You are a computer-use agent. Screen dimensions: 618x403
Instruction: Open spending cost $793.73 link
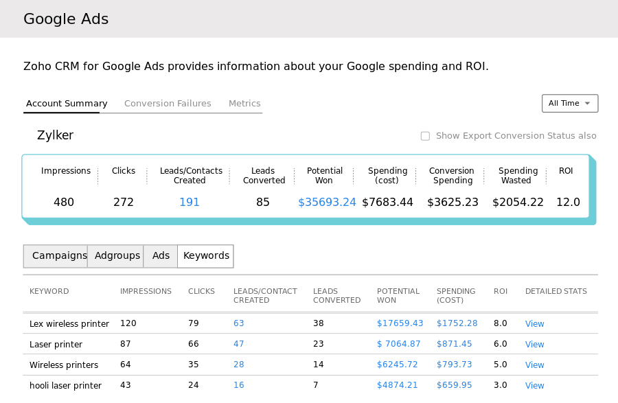[454, 365]
